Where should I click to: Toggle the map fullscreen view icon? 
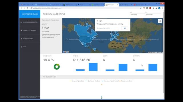[x=160, y=21]
